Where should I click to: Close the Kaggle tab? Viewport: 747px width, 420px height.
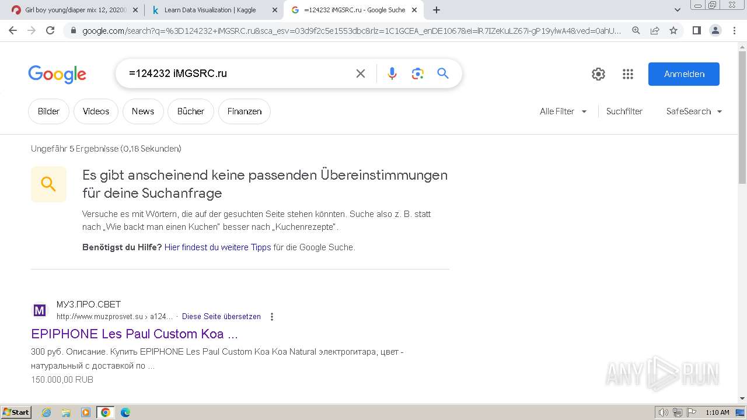coord(275,10)
